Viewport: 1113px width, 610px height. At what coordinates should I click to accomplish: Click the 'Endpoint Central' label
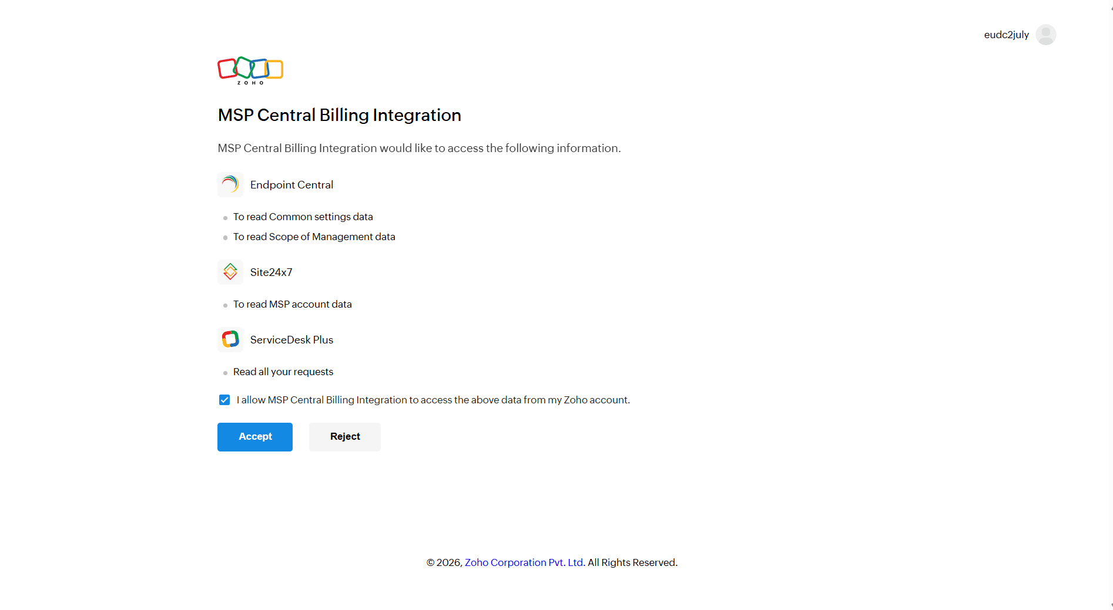[291, 185]
